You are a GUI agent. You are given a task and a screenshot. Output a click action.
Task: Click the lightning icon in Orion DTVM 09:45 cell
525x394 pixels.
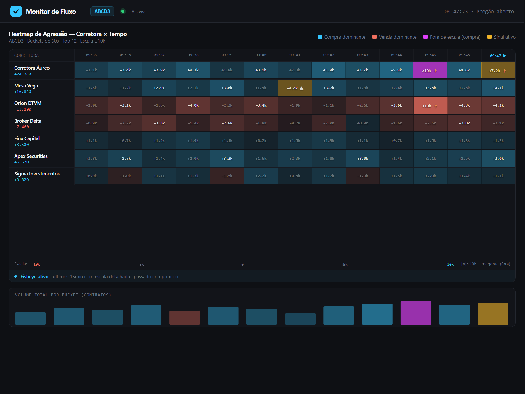coord(436,106)
